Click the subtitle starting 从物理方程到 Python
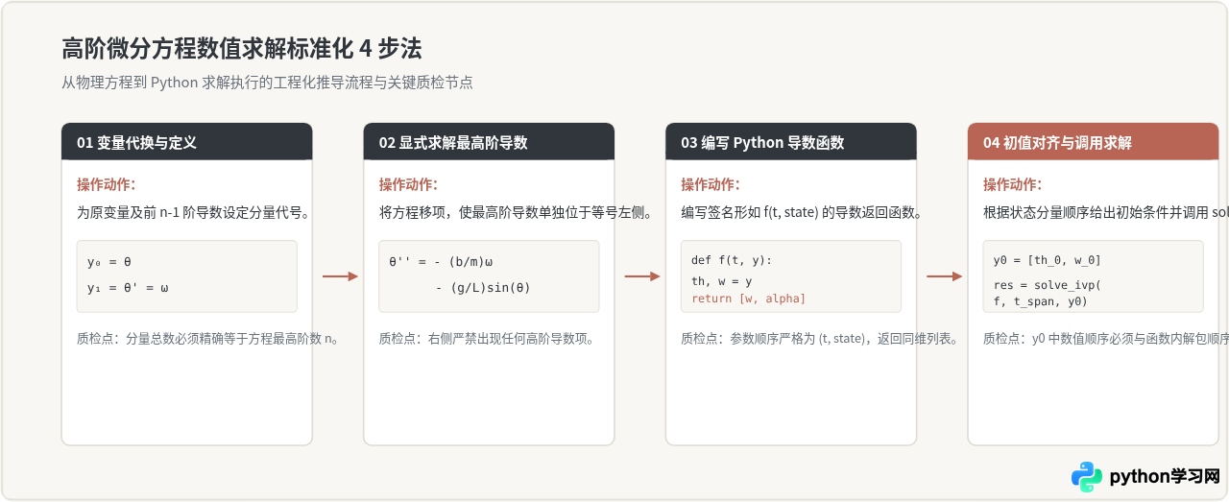Image resolution: width=1229 pixels, height=502 pixels. pyautogui.click(x=267, y=83)
